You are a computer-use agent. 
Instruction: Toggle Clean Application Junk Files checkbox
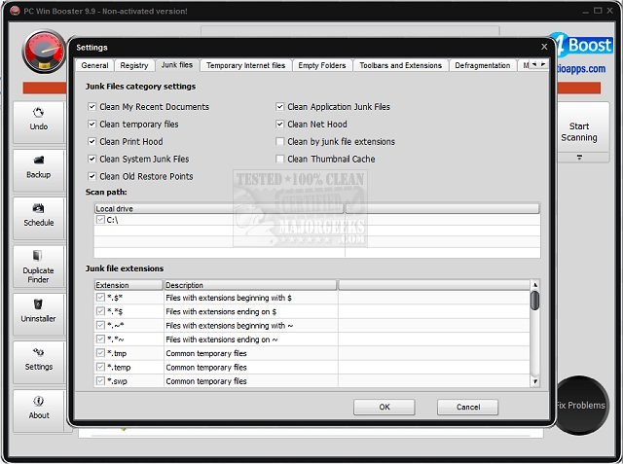(279, 107)
